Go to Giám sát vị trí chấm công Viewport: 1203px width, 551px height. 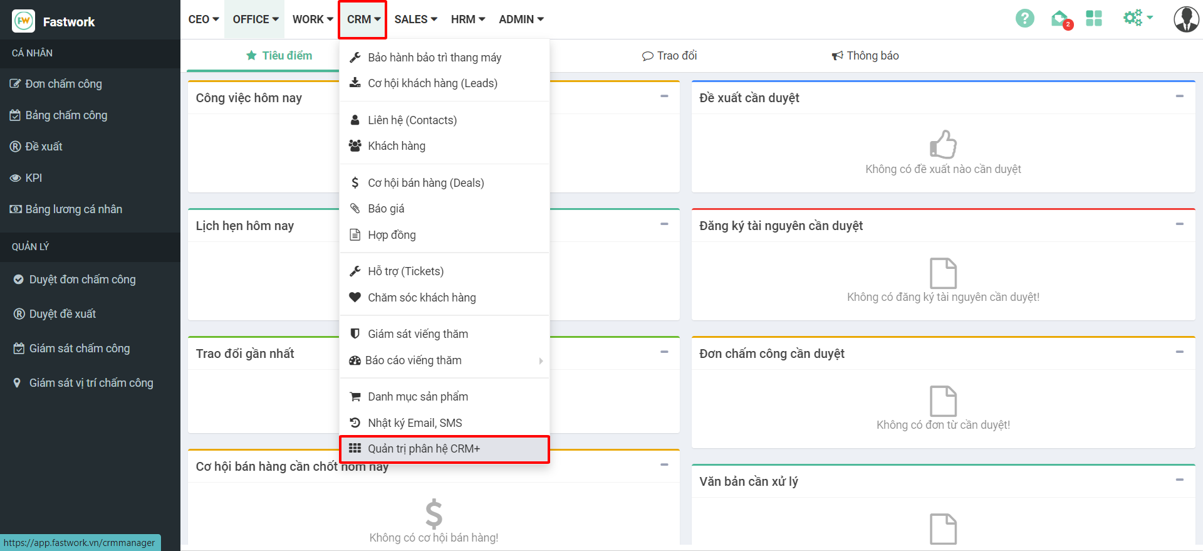[x=91, y=383]
